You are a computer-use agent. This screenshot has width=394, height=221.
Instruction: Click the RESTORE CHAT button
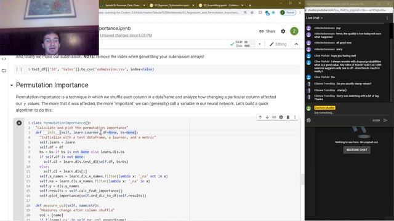(356, 150)
